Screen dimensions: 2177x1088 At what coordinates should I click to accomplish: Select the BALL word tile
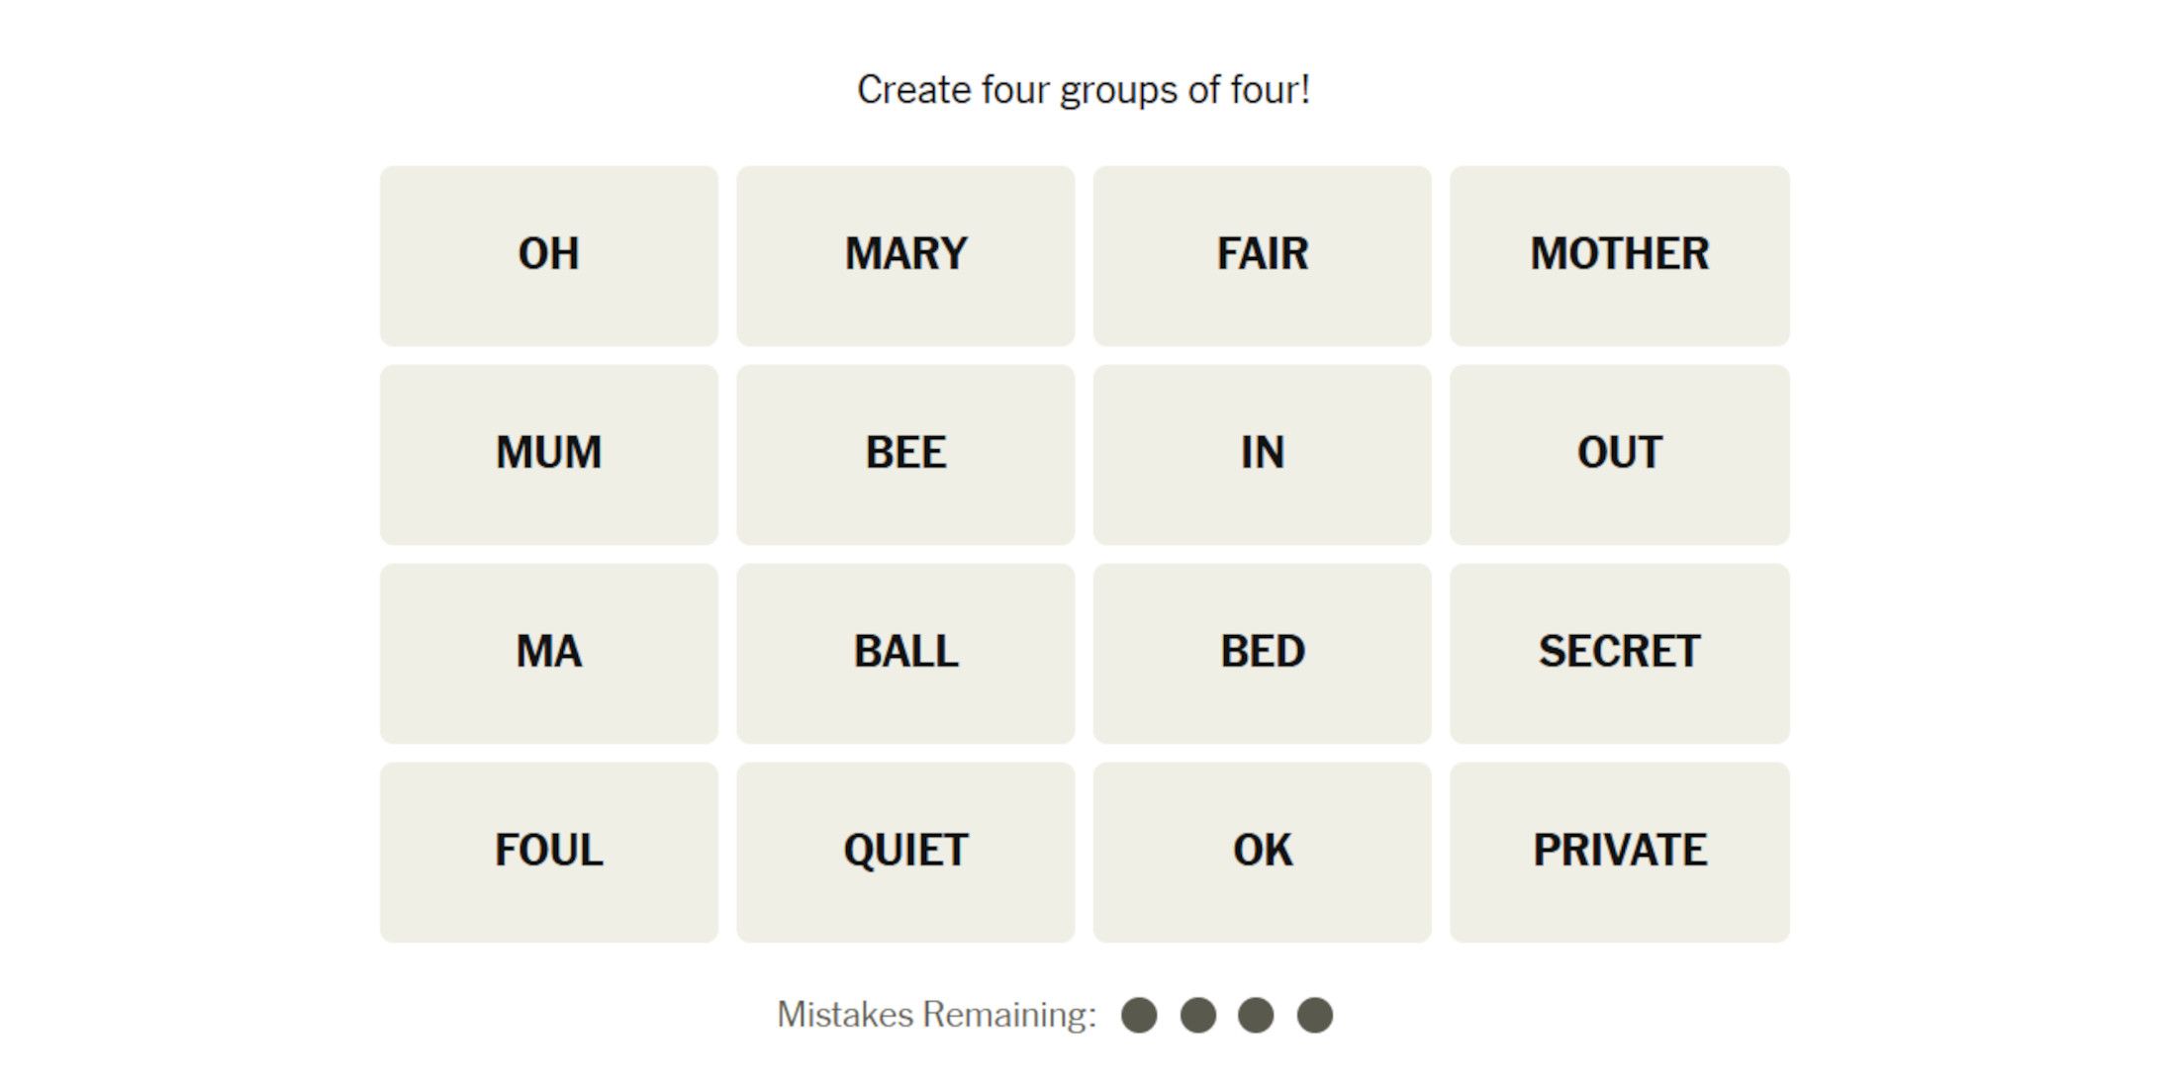click(x=905, y=653)
